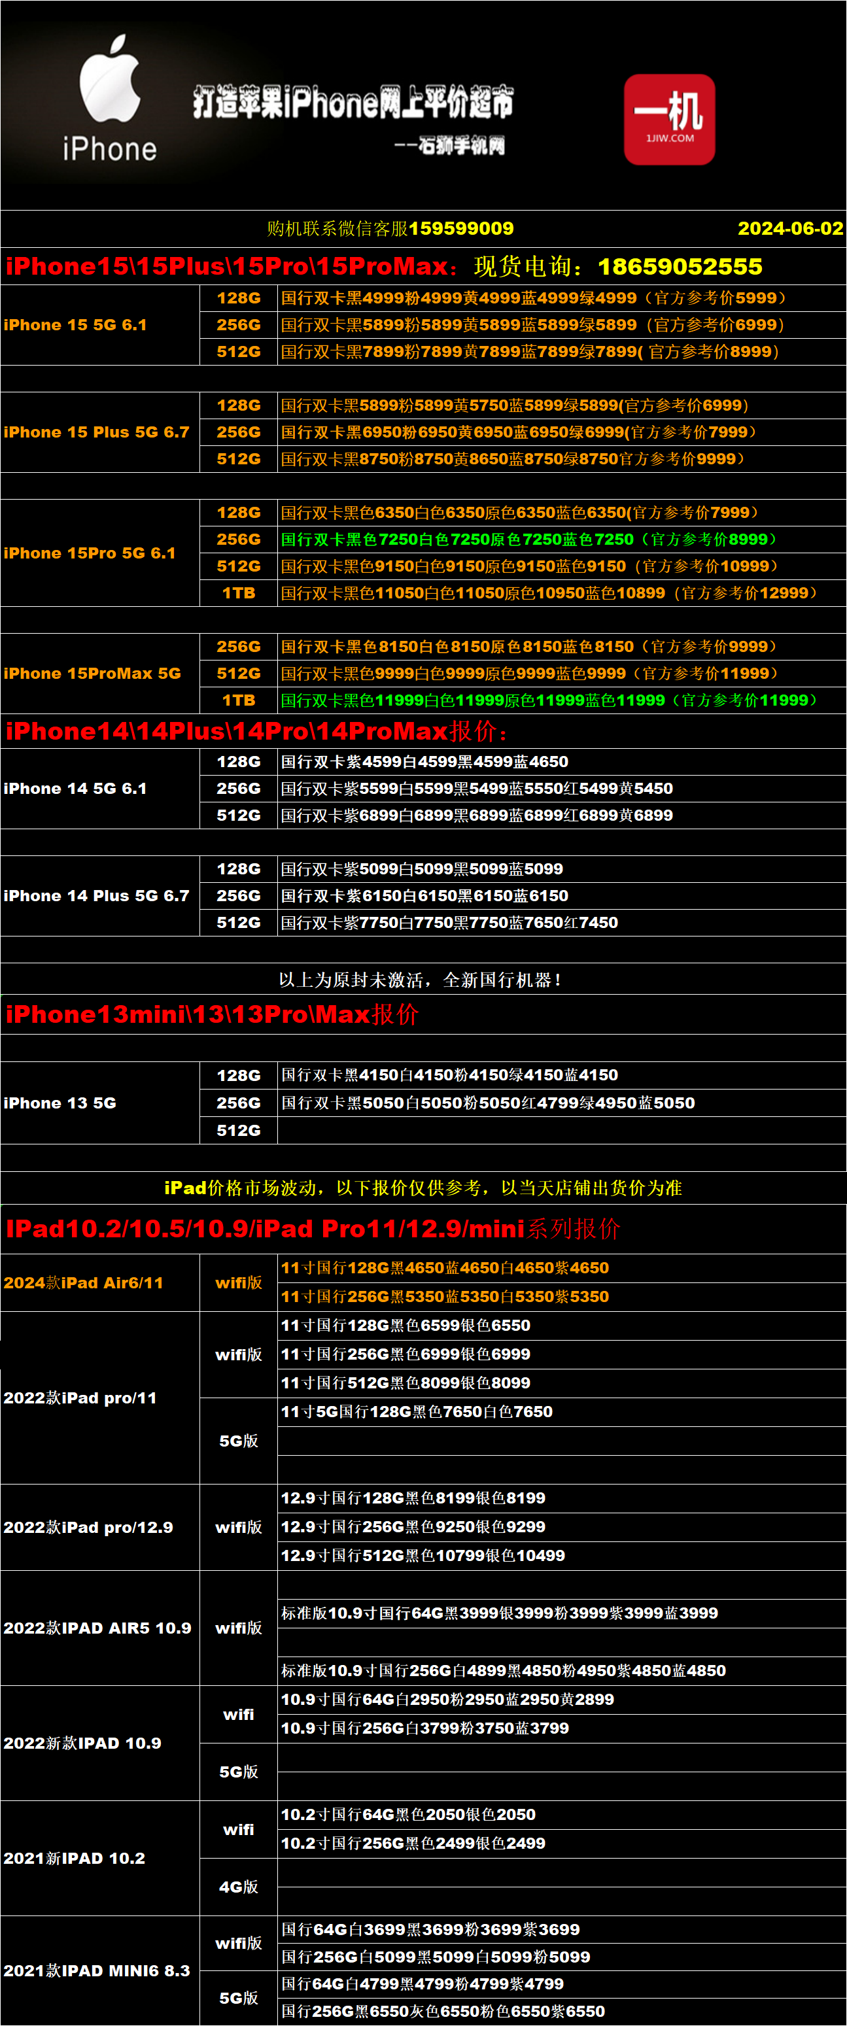Click the date 2024-06-02
The height and width of the screenshot is (2026, 847).
point(789,229)
